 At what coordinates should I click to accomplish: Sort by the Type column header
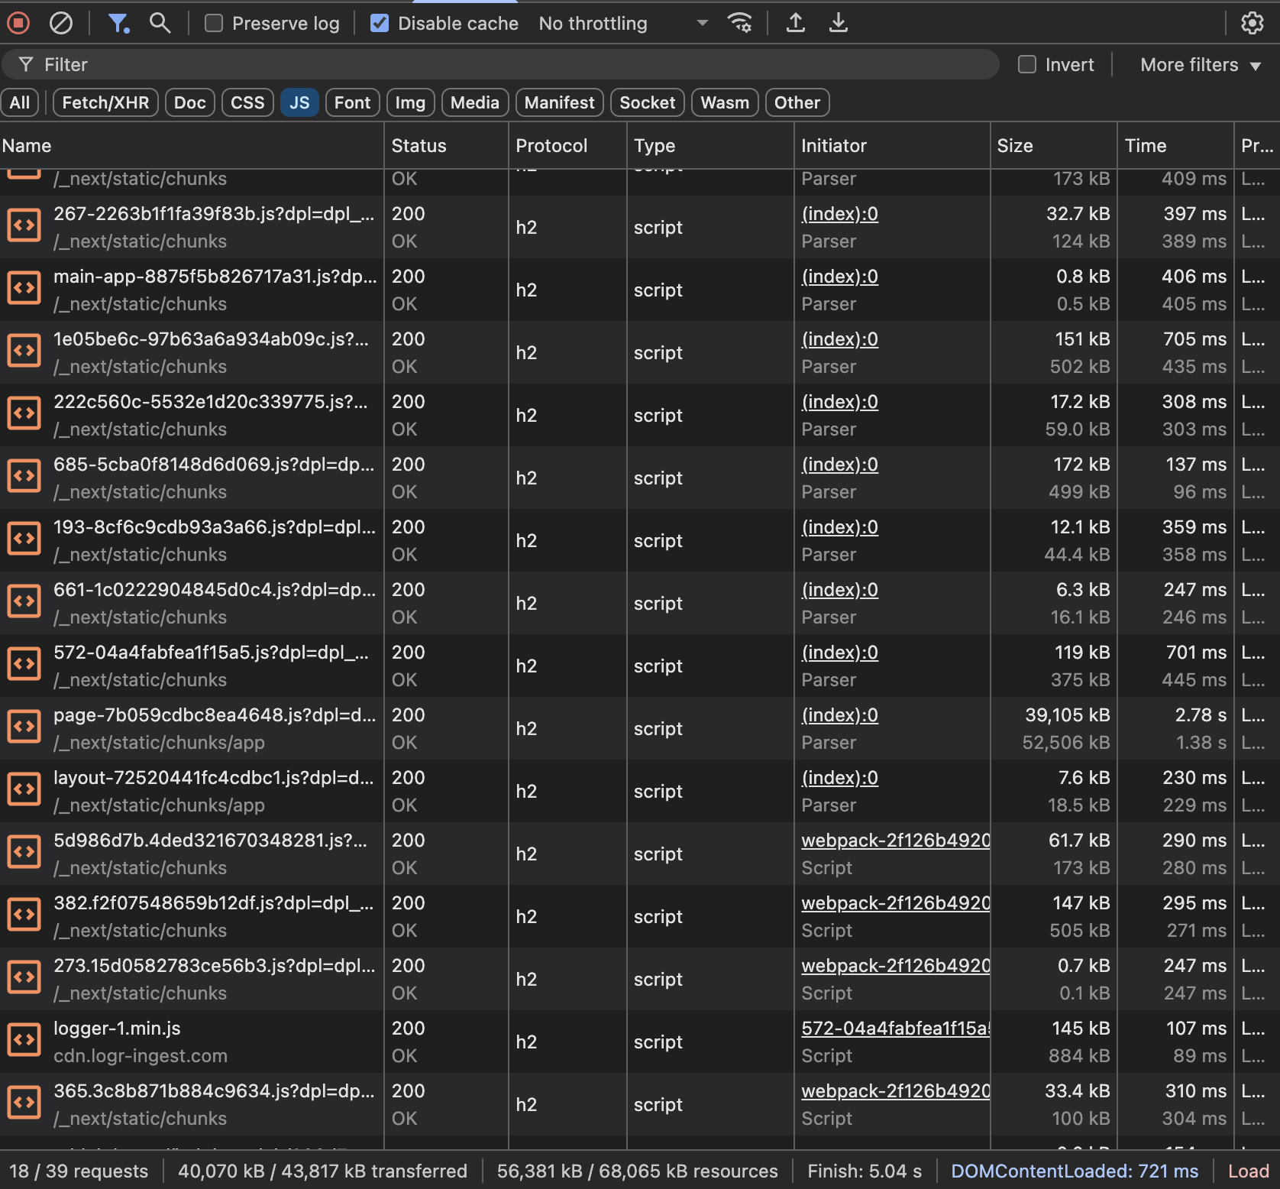click(x=710, y=145)
